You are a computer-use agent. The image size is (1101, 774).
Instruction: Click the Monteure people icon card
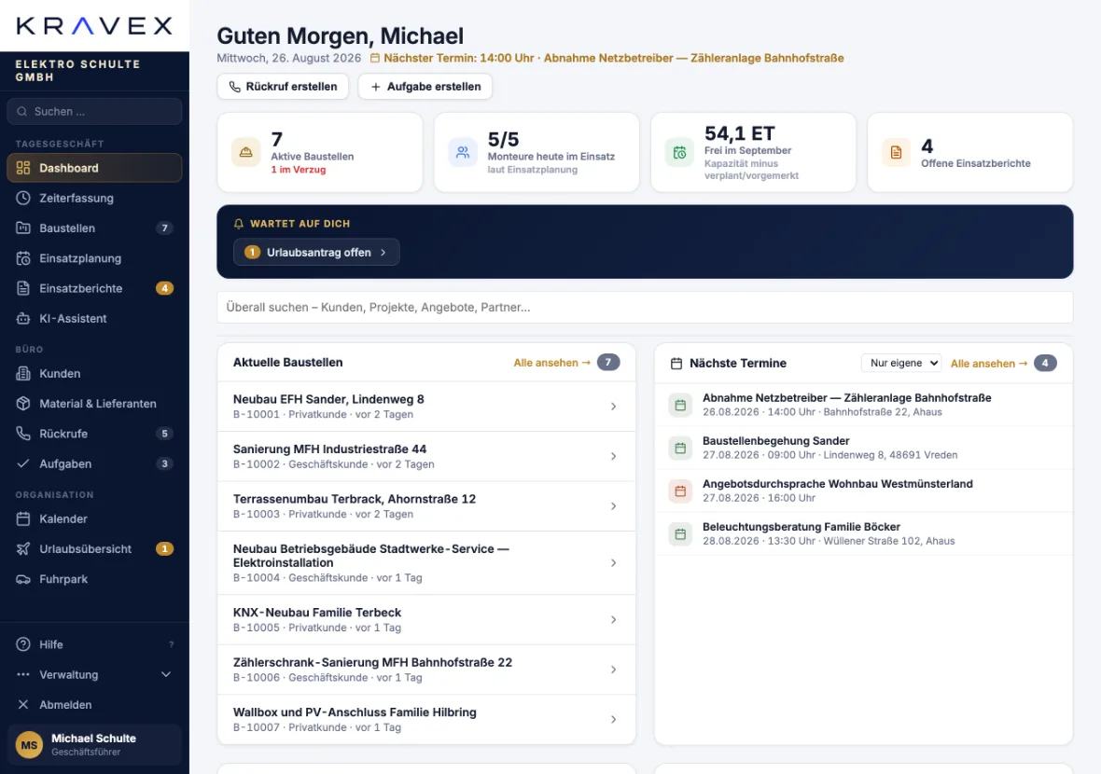463,152
